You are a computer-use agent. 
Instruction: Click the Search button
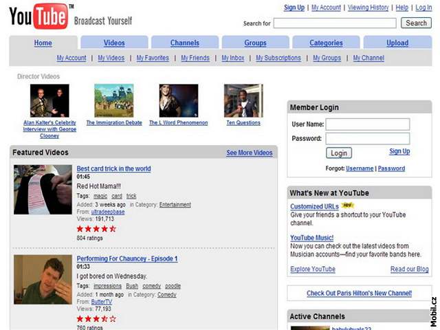pos(416,23)
